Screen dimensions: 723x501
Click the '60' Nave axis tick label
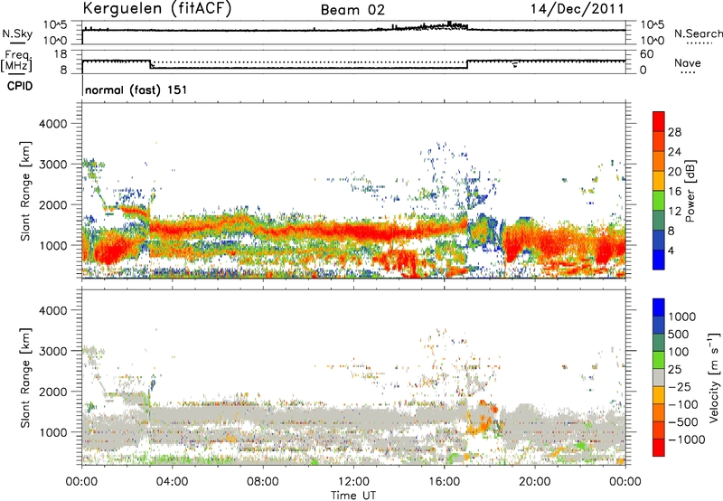pyautogui.click(x=647, y=54)
